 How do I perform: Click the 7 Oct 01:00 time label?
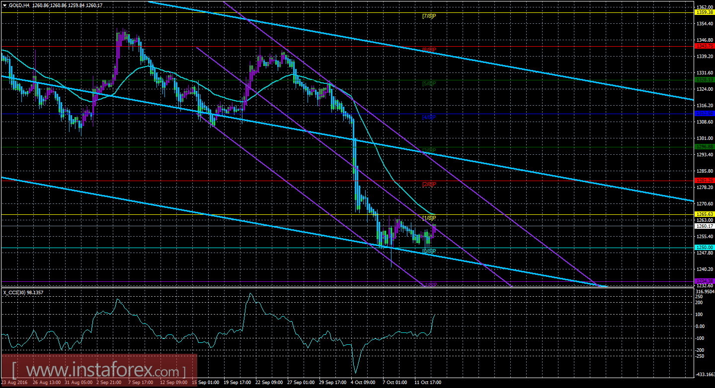[394, 383]
